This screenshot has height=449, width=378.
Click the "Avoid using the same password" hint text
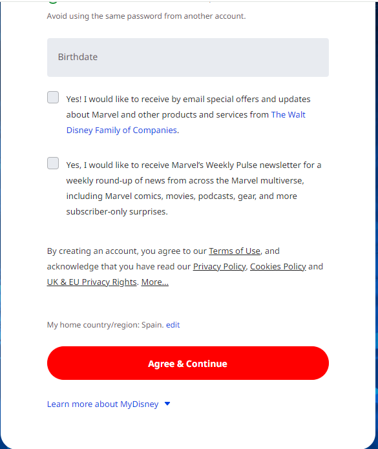(x=146, y=16)
